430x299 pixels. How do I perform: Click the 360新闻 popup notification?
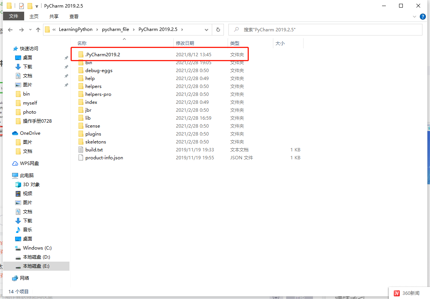click(409, 293)
